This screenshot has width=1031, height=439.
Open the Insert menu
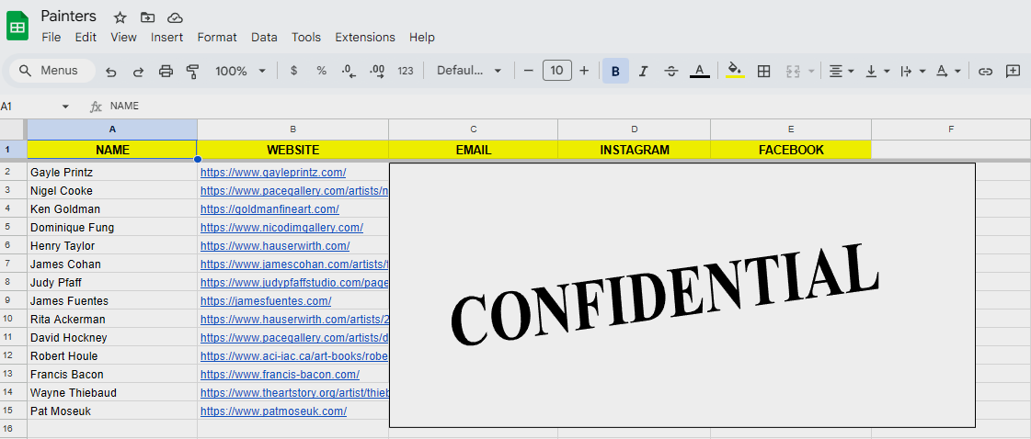coord(167,38)
